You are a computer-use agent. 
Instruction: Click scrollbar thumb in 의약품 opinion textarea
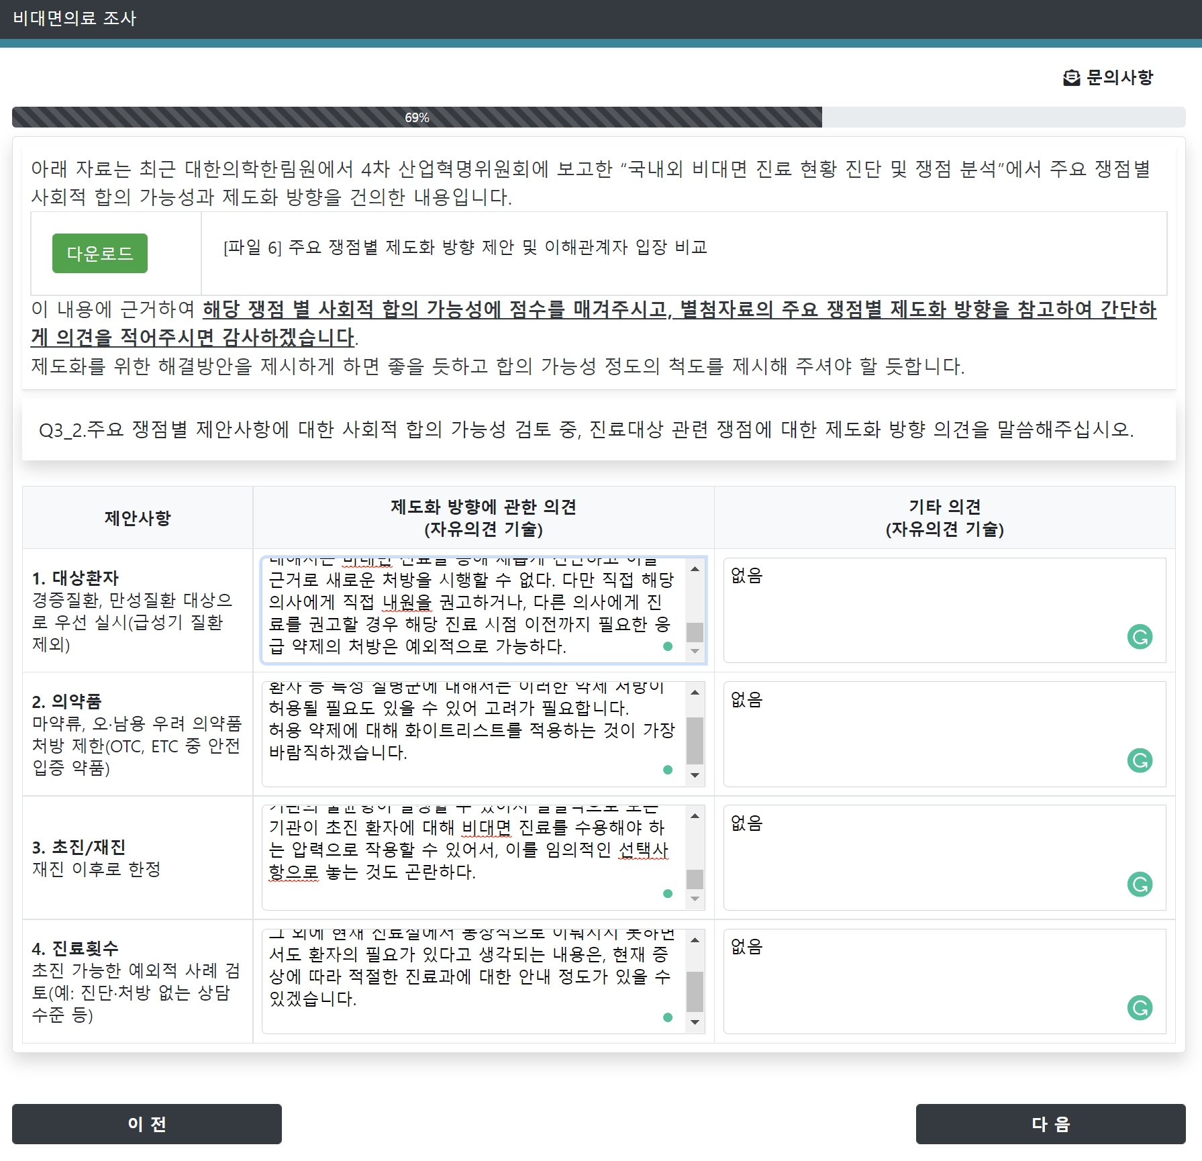pos(695,740)
